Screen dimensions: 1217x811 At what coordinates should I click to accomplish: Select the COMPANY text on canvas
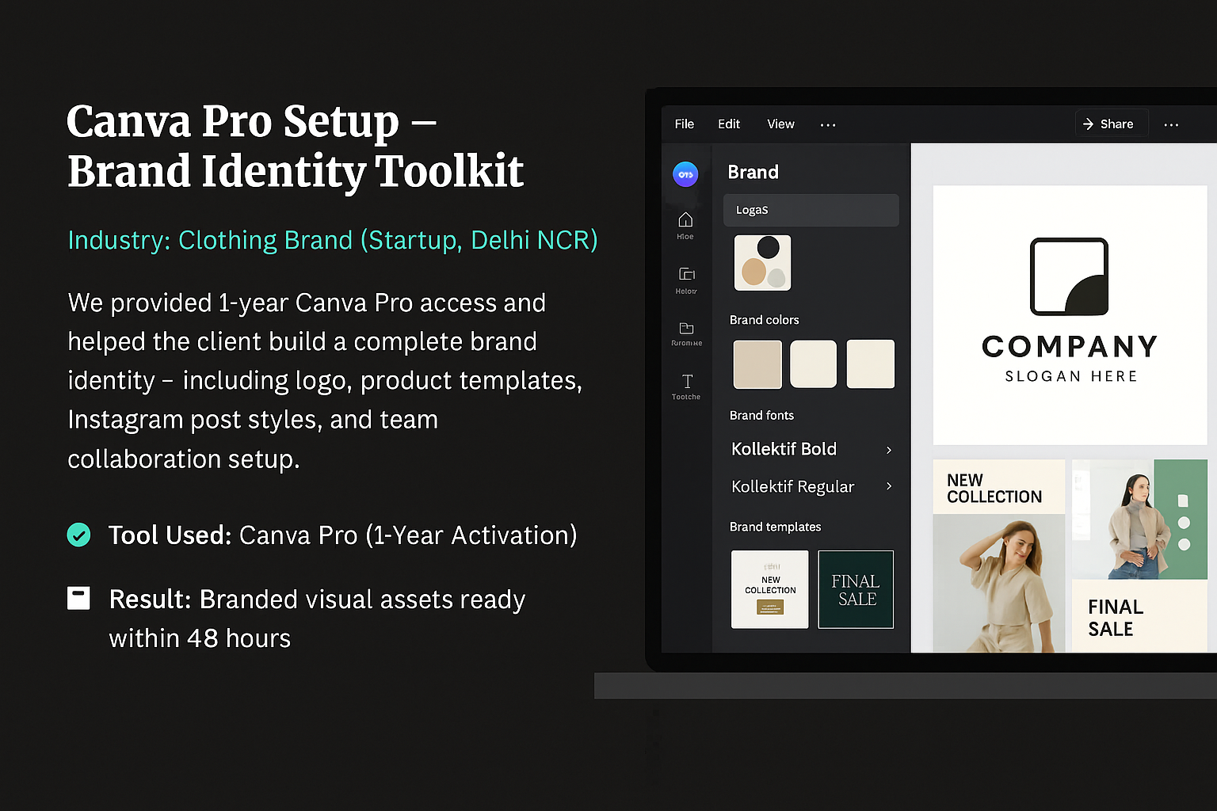(x=1070, y=346)
